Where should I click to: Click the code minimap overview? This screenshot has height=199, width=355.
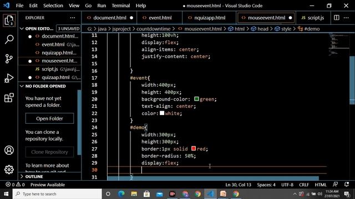339,44
